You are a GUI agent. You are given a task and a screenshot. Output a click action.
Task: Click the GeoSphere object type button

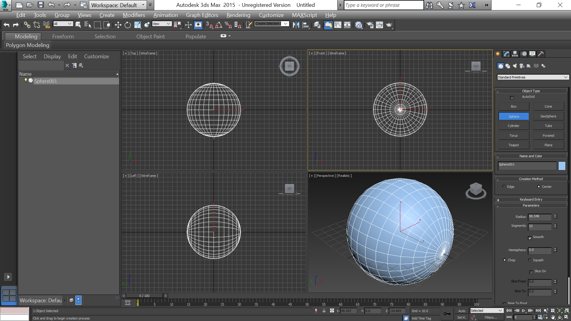click(548, 116)
